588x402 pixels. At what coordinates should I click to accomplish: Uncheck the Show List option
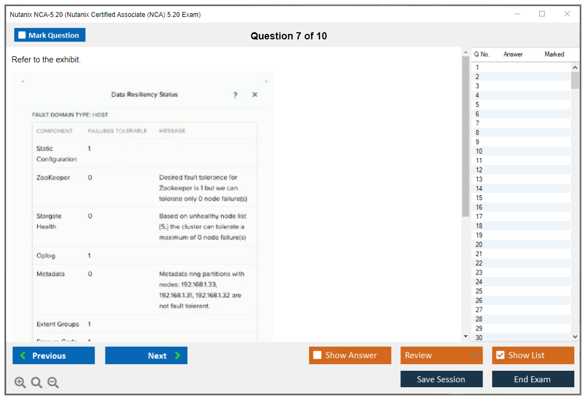click(500, 356)
